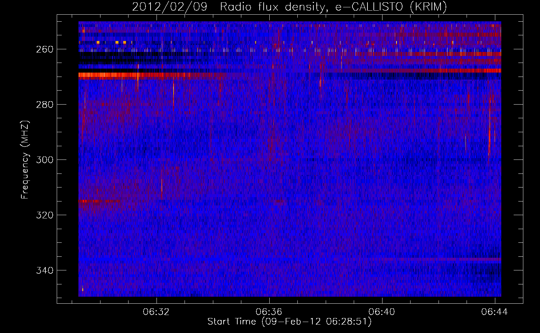This screenshot has width=540, height=333.
Task: Click the 280 frequency tick label
Action: tap(45, 105)
